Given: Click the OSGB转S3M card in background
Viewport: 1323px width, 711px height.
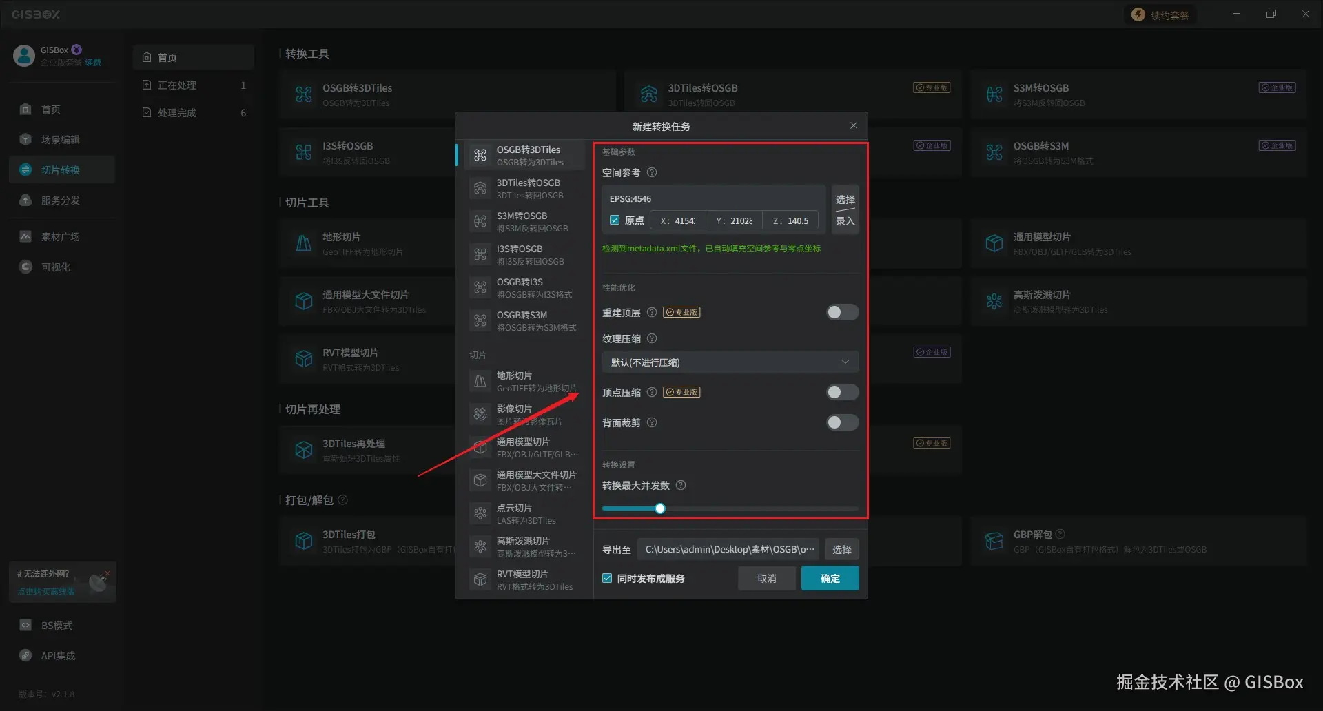Looking at the screenshot, I should tap(1138, 152).
